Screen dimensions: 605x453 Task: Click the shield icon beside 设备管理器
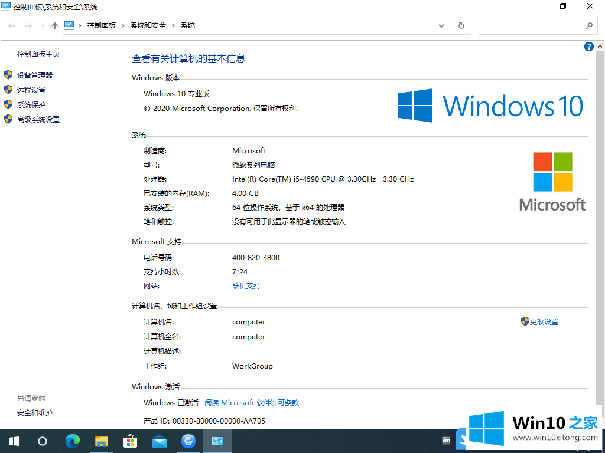point(8,75)
